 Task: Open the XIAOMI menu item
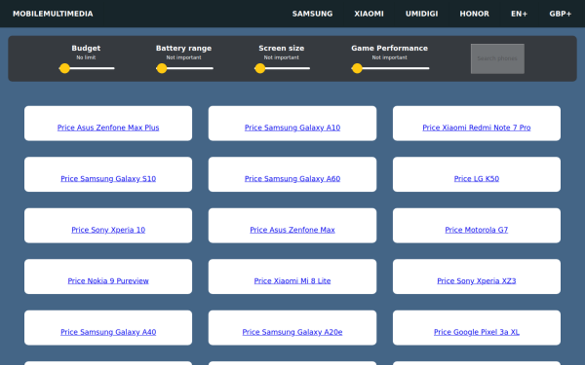pyautogui.click(x=369, y=14)
